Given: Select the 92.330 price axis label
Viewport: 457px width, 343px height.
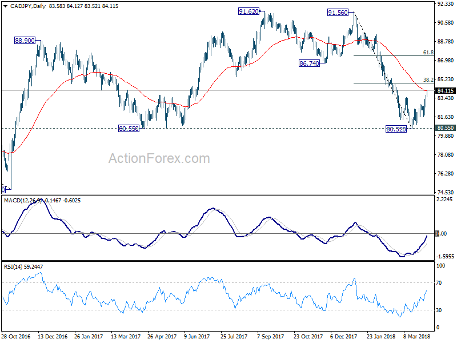Looking at the screenshot, I should (446, 4).
